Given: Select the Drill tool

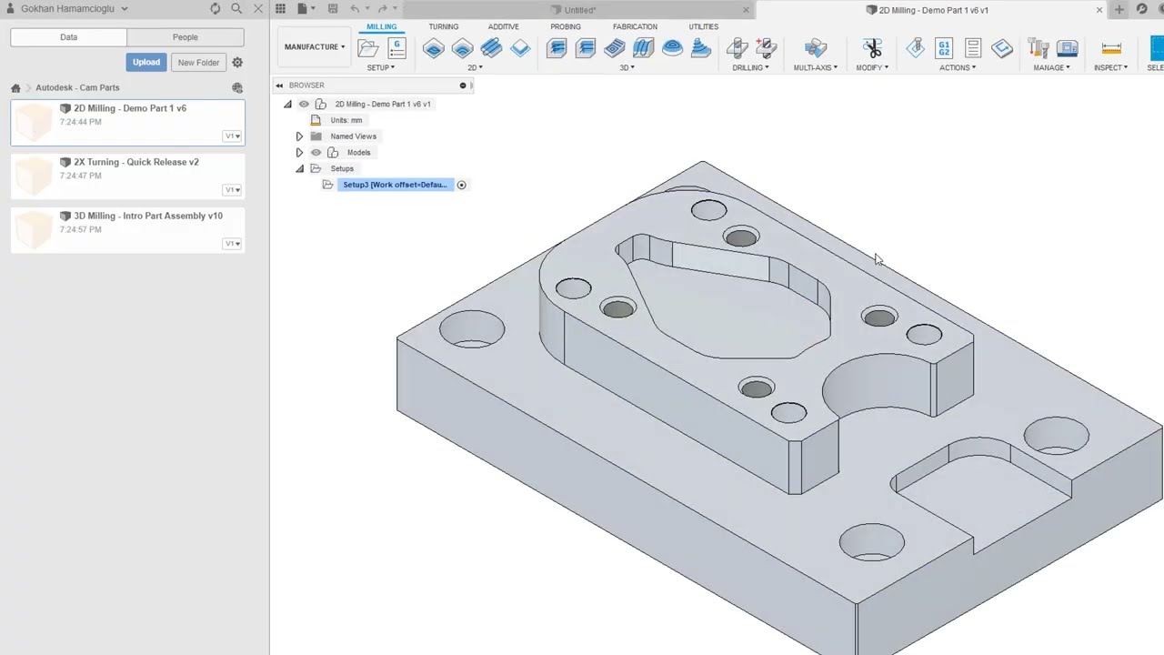Looking at the screenshot, I should pos(738,48).
